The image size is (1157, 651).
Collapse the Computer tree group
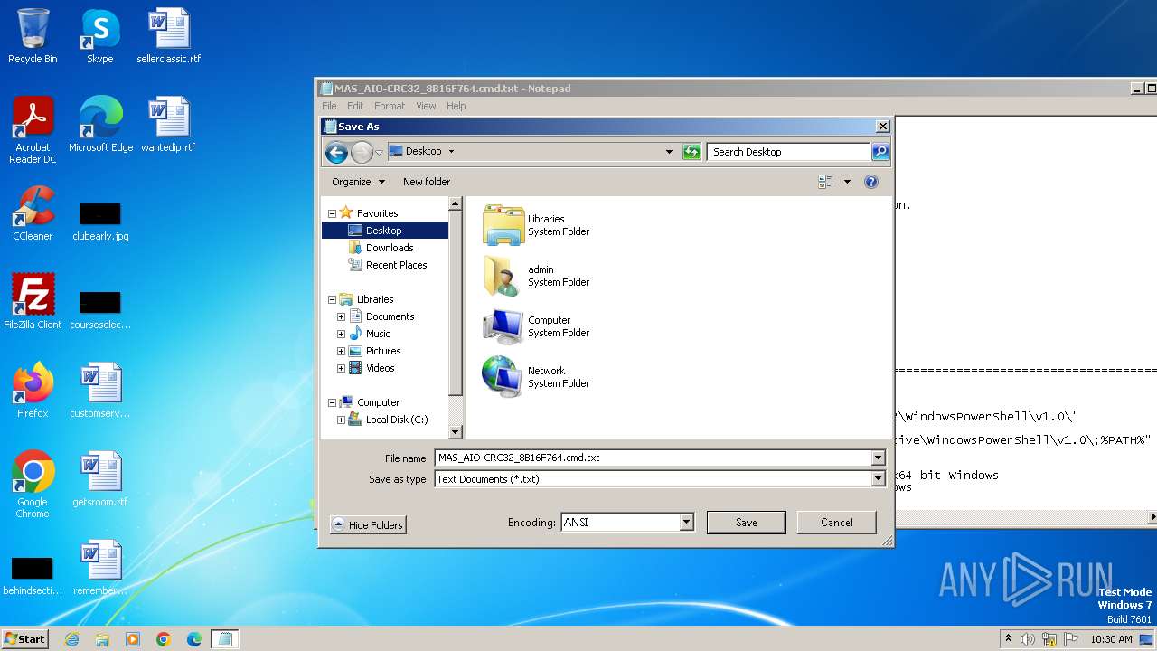332,402
